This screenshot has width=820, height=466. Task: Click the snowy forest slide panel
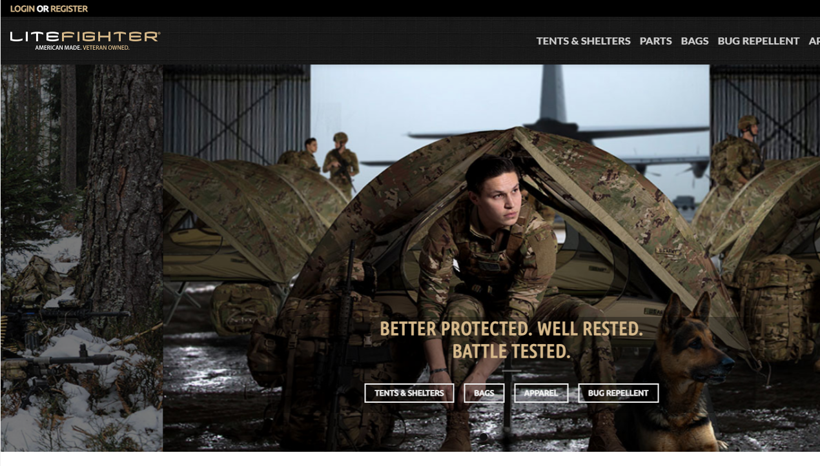[x=81, y=258]
